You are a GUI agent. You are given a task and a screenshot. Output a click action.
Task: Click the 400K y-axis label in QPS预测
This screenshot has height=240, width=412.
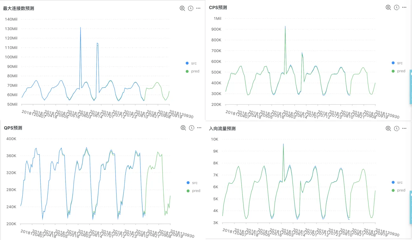tap(11, 139)
